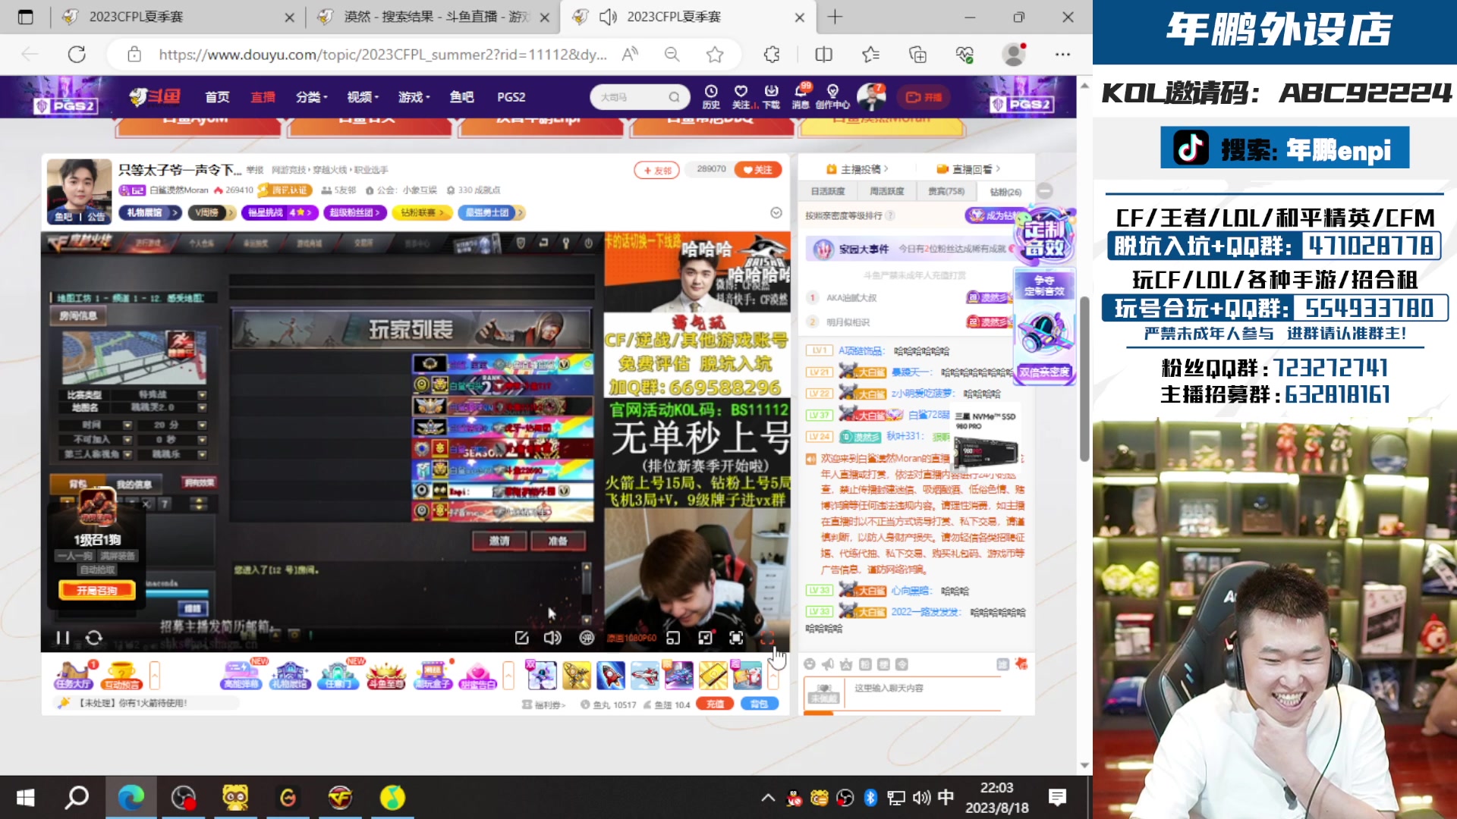
Task: Expand arrow next to 互动预言
Action: click(155, 675)
